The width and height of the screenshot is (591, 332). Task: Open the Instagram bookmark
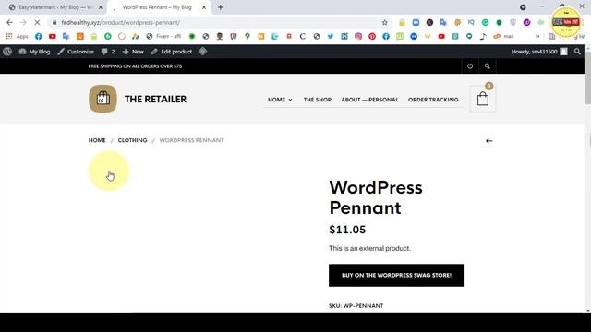pos(358,36)
